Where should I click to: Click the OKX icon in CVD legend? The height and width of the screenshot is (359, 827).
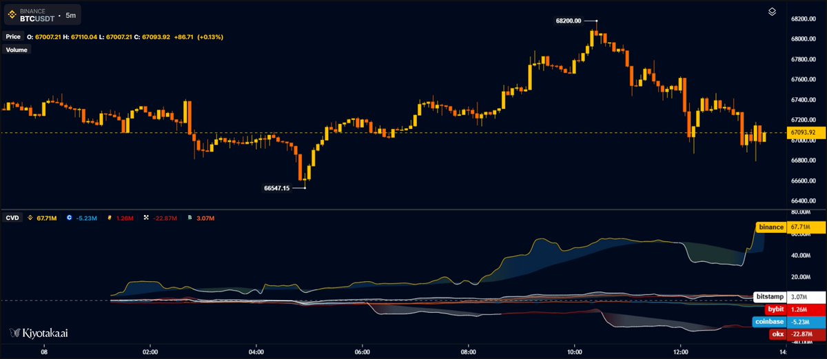[146, 218]
